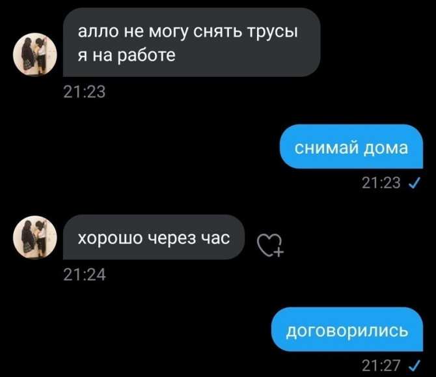The height and width of the screenshot is (377, 436).
Task: Click the text line "я на работе"
Action: click(x=126, y=55)
